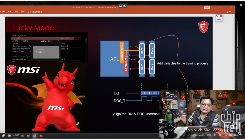The image size is (245, 139).
Task: Click the right overlay toolbar icon with the pen
Action: tap(125, 6)
